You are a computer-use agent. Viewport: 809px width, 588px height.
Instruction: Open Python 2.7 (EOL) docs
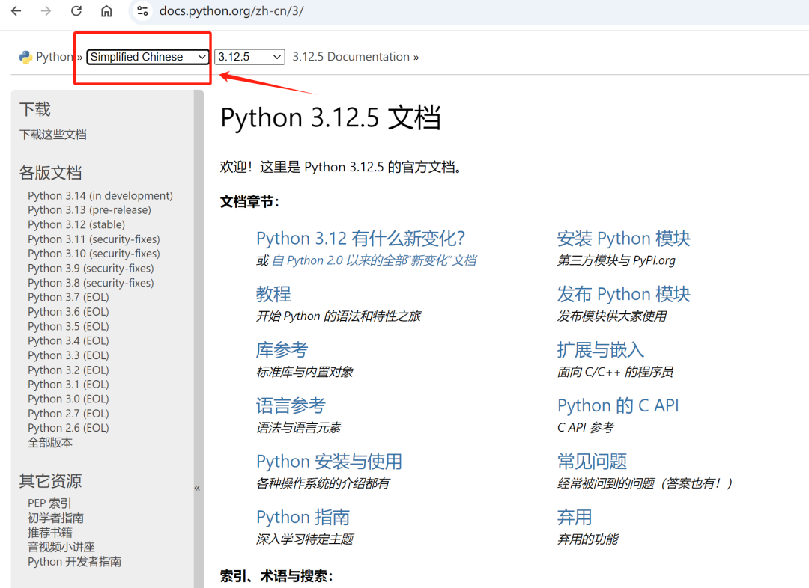pos(69,413)
